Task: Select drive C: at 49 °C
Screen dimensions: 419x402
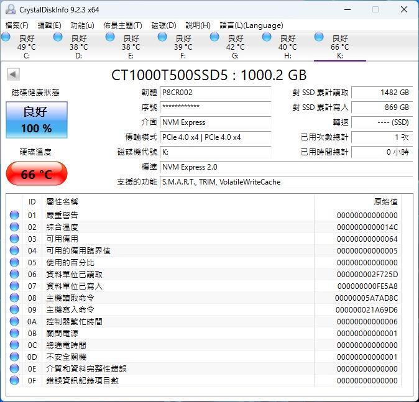Action: (26, 46)
